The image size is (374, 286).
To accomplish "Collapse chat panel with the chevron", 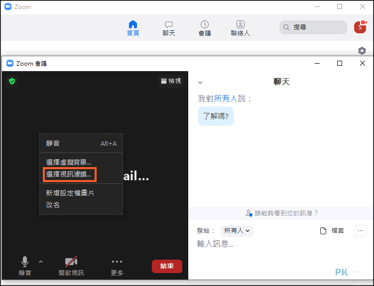I will click(x=200, y=83).
